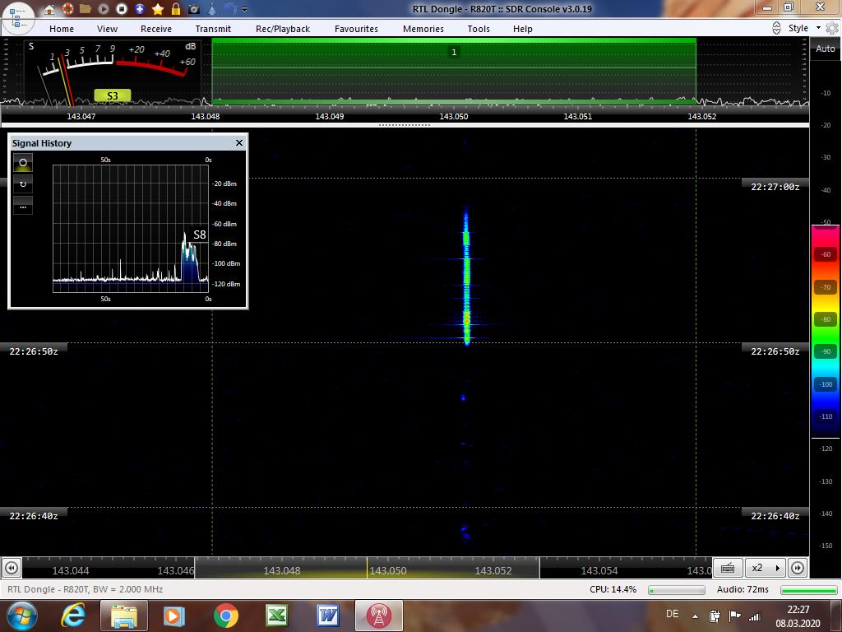Open the Tools ribbon tab
This screenshot has width=842, height=632.
(479, 29)
